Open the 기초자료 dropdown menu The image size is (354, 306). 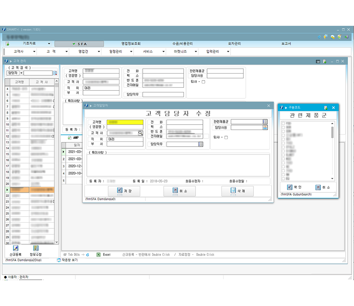coord(49,44)
